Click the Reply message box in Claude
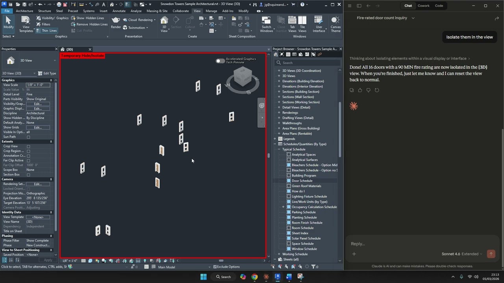This screenshot has height=283, width=504. (x=421, y=244)
